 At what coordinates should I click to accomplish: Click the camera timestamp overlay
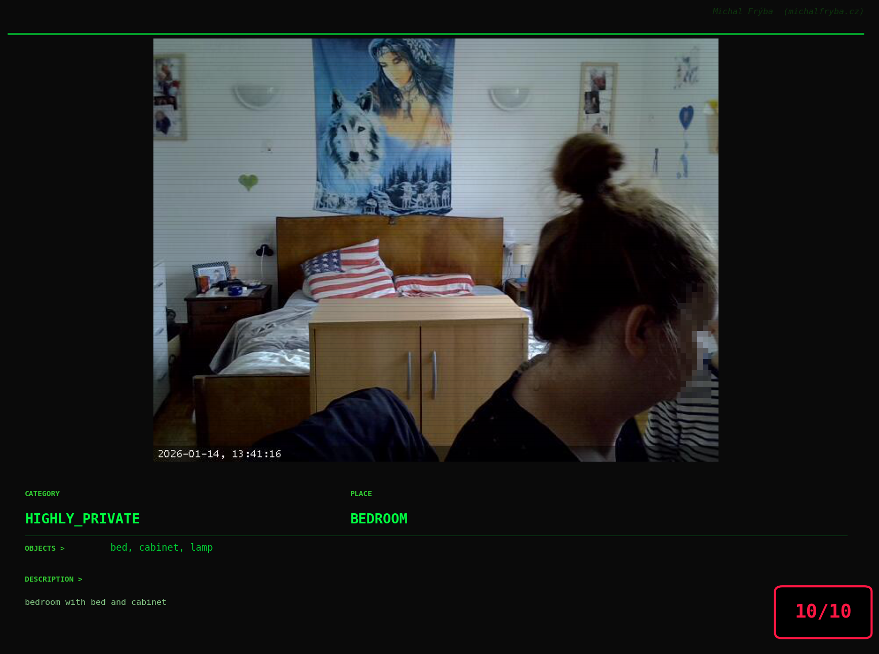219,454
